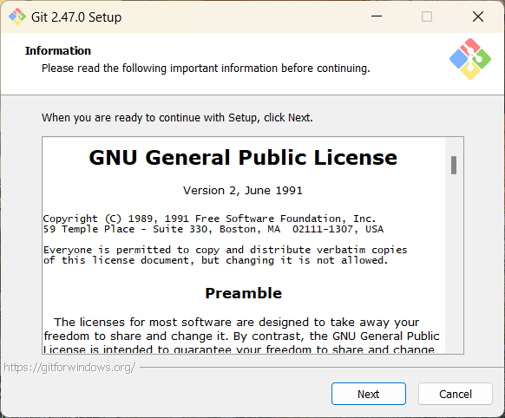Click the Git icon in the title bar
This screenshot has height=418, width=505.
point(17,16)
